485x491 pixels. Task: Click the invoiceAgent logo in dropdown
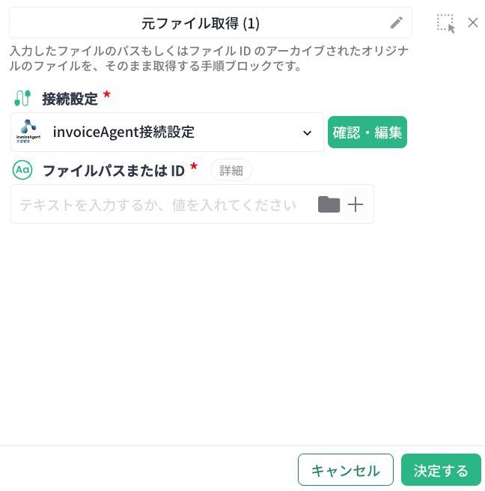point(28,132)
